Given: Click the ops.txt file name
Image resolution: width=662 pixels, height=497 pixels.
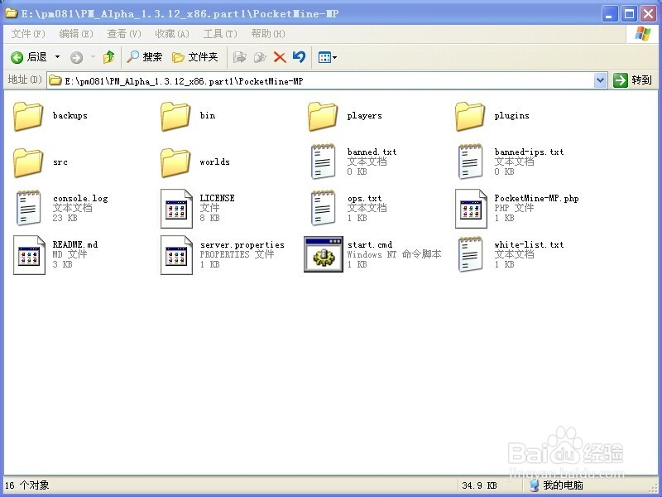Looking at the screenshot, I should click(x=364, y=198).
